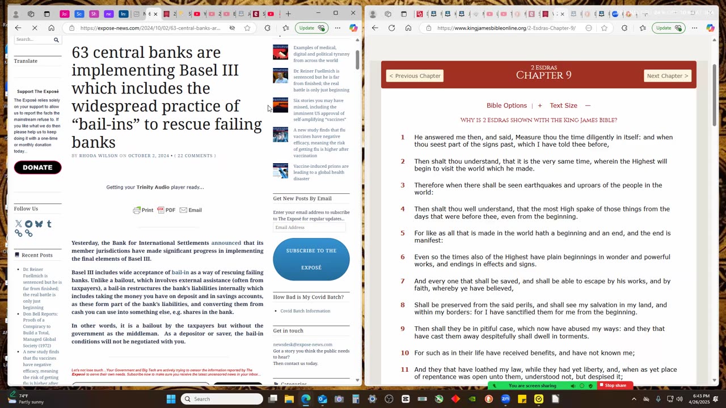This screenshot has height=408, width=726.
Task: Open The Exposé Telegram follow icon
Action: pos(28,224)
